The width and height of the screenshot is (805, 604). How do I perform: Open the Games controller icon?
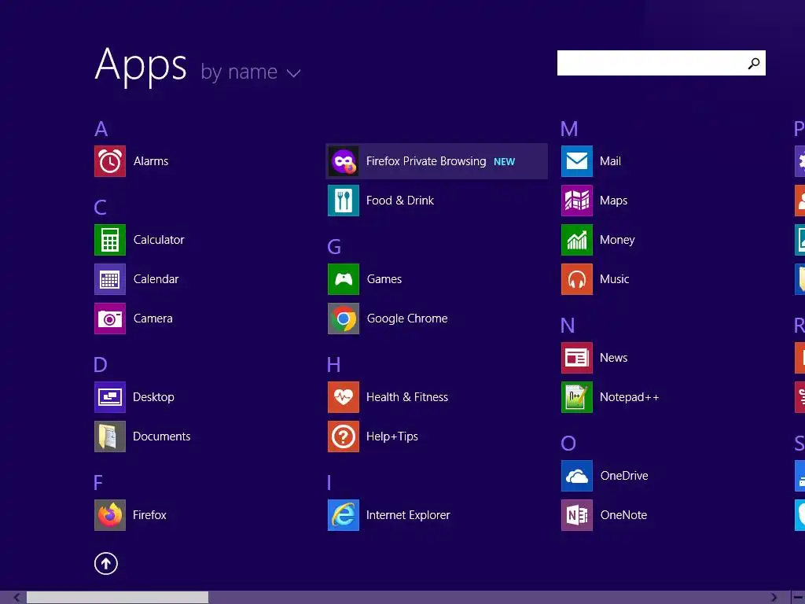click(x=344, y=279)
